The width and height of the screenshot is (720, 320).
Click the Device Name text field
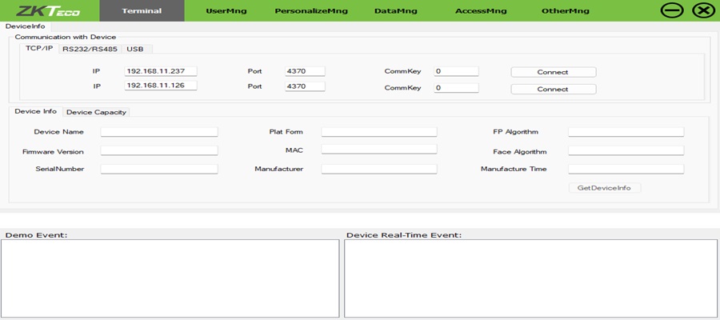[x=159, y=132]
